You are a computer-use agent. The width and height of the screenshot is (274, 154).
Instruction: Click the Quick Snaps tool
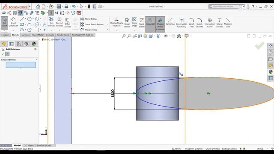click(134, 22)
